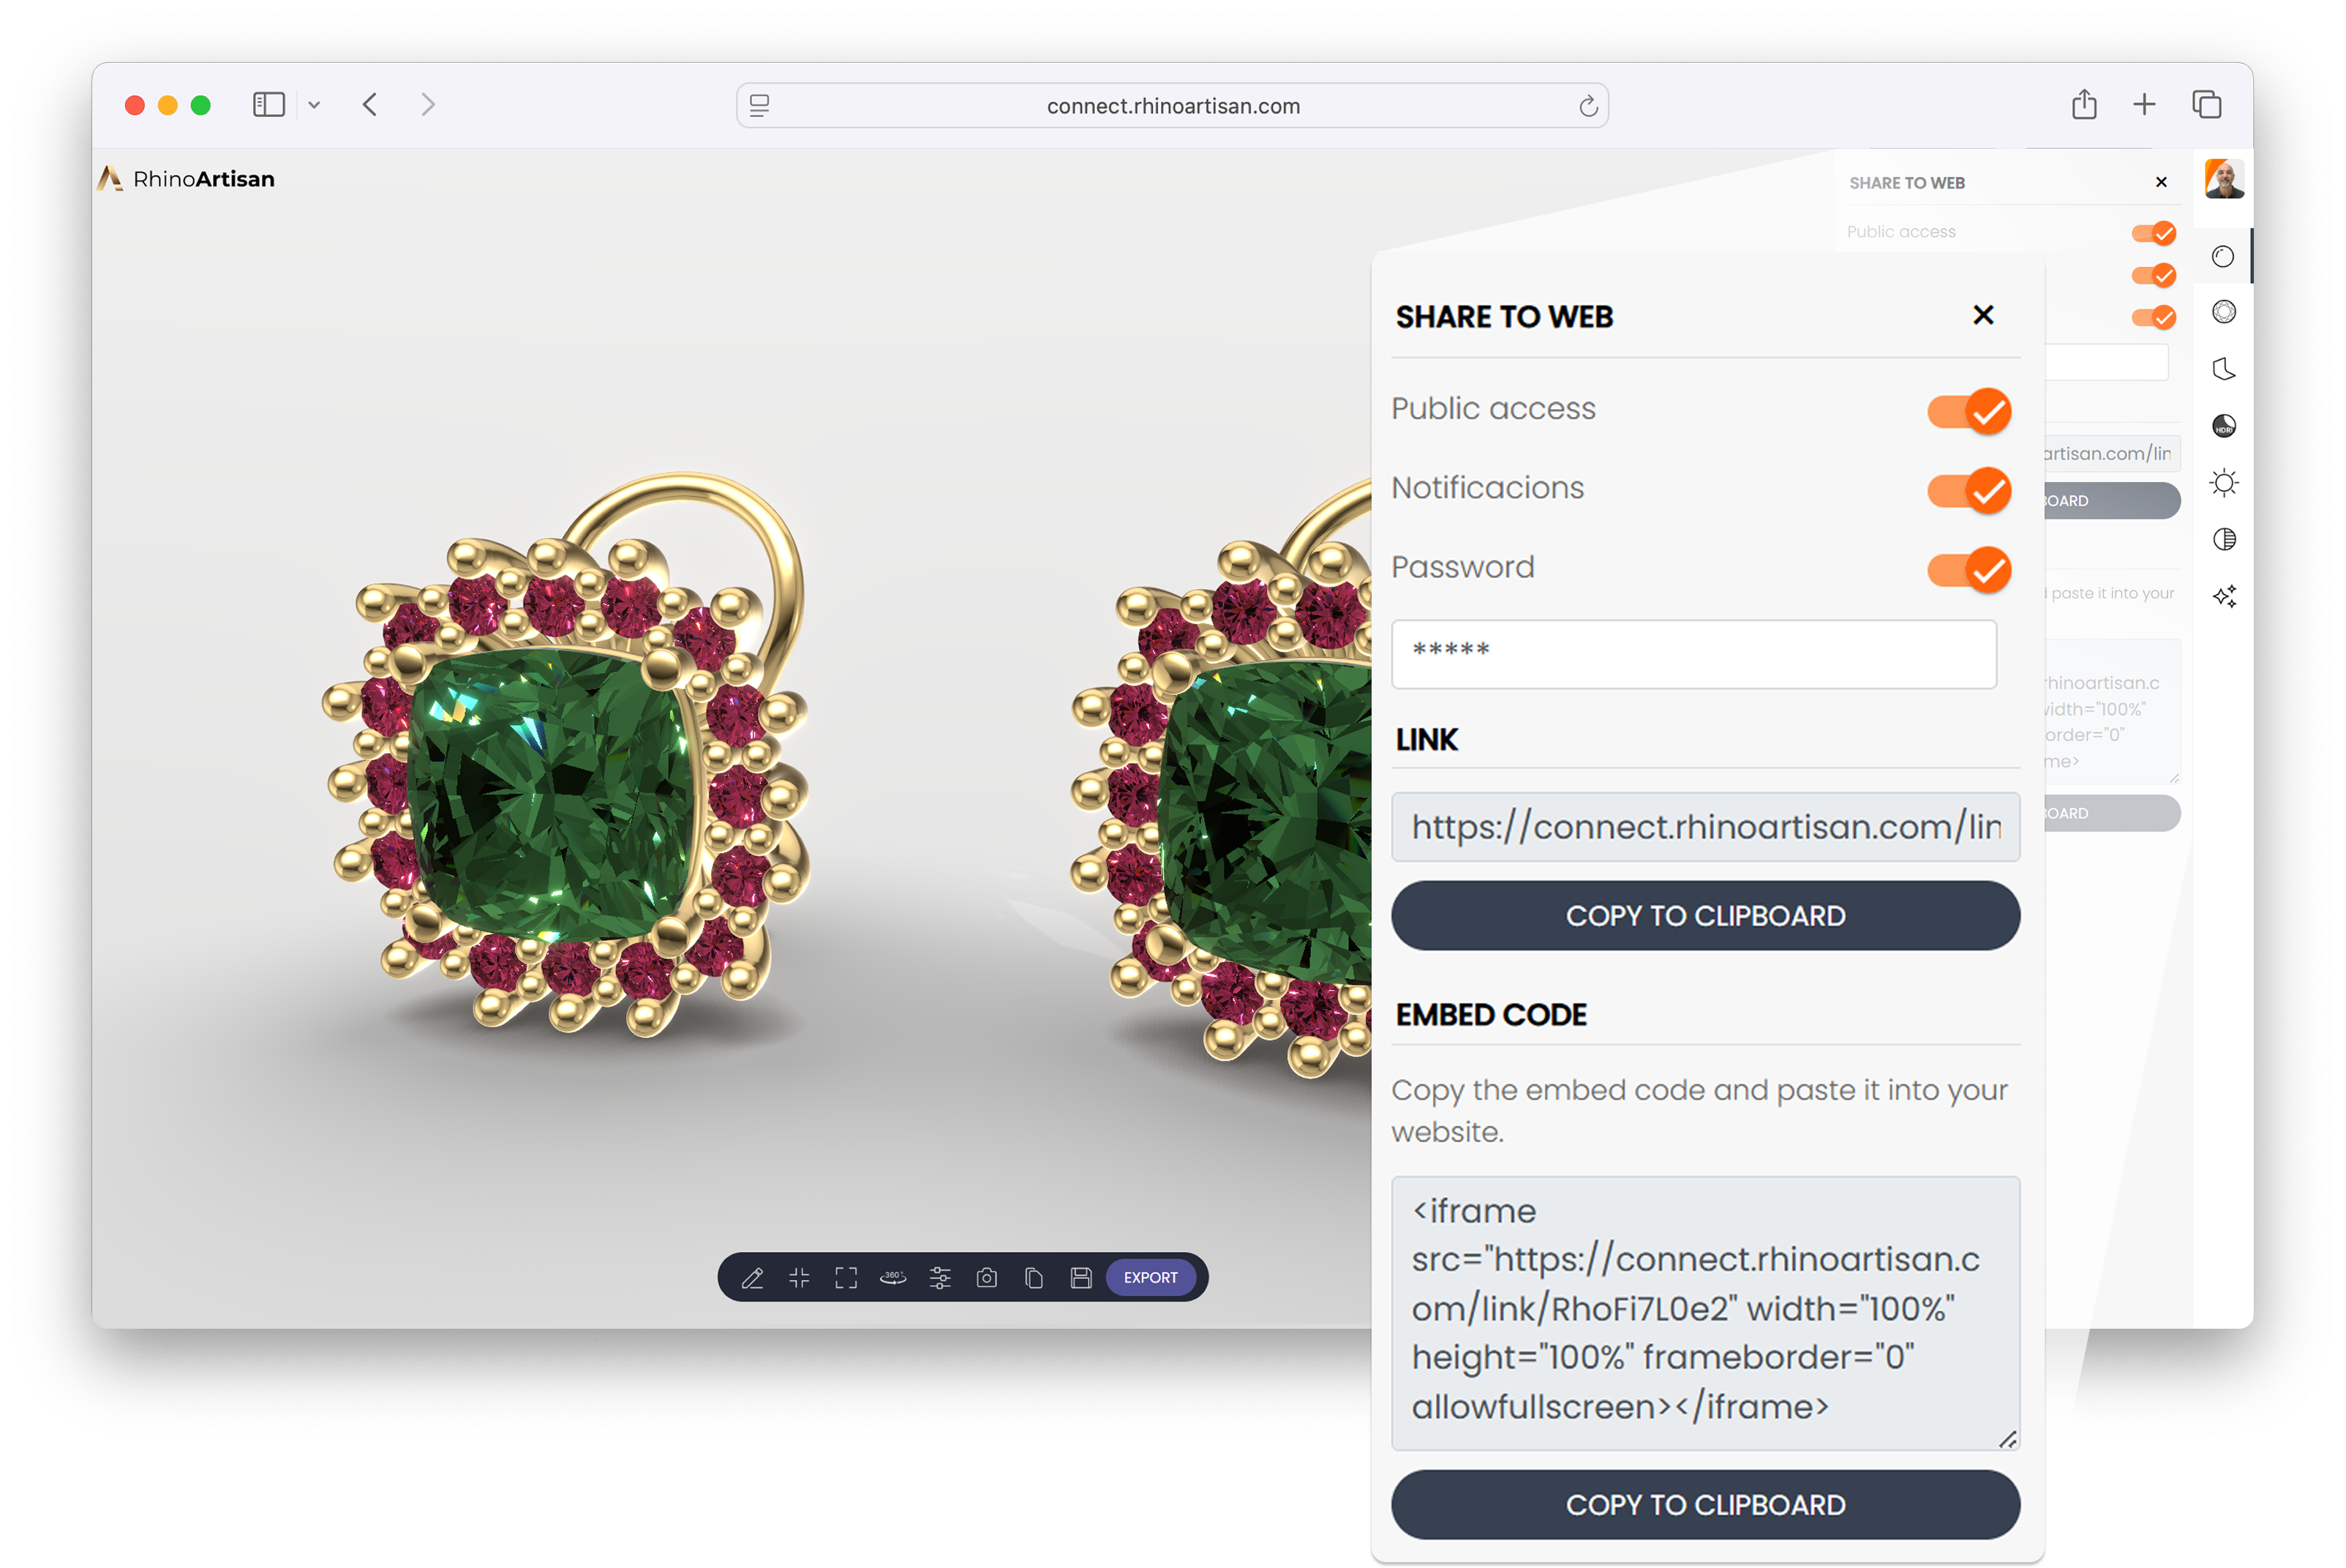Click the "LINK" section heading
This screenshot has width=2346, height=1568.
click(x=1426, y=740)
